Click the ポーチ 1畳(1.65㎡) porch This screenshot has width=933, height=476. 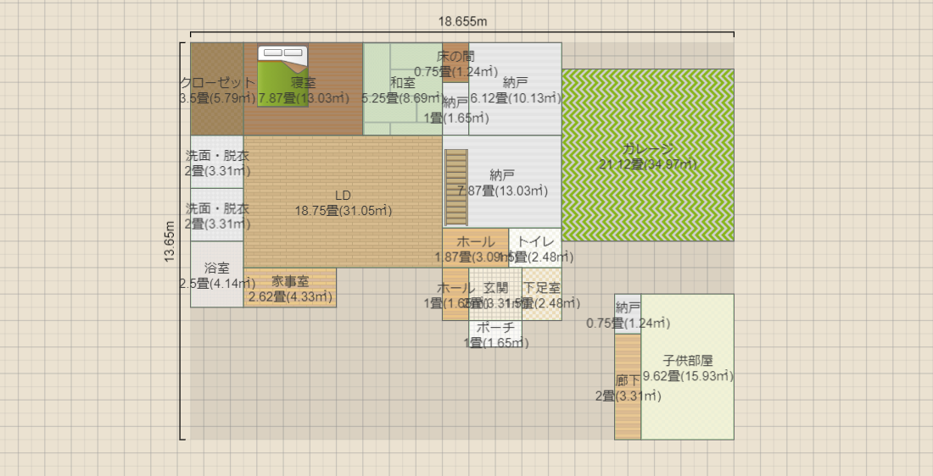coord(495,334)
